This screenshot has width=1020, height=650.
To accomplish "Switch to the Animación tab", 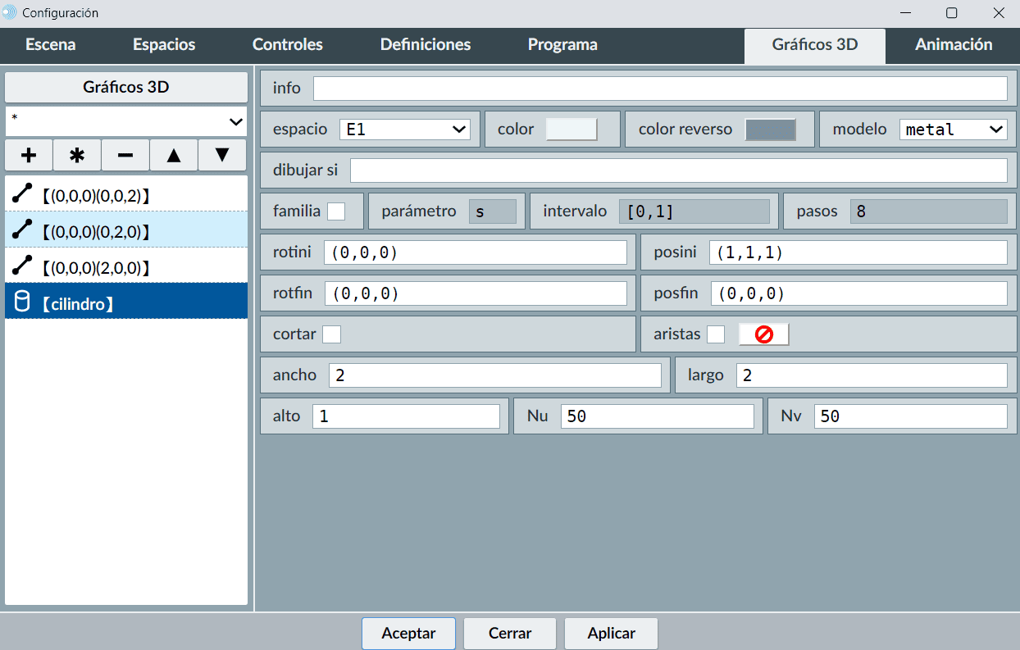I will coord(953,45).
